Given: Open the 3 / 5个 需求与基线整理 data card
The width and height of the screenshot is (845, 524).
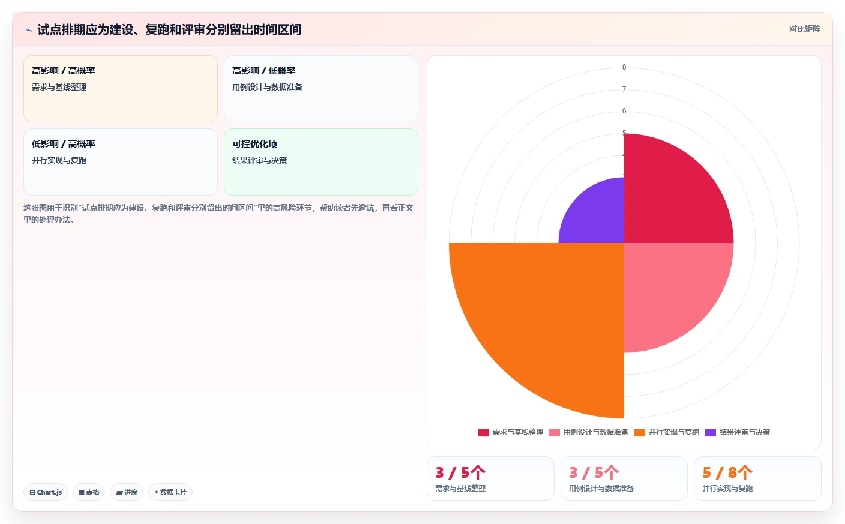Looking at the screenshot, I should coord(490,478).
